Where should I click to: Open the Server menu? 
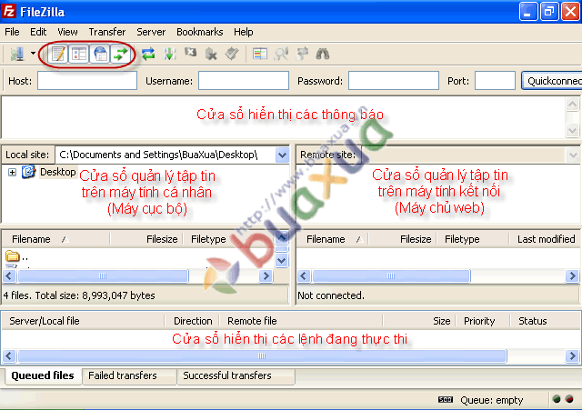[151, 32]
